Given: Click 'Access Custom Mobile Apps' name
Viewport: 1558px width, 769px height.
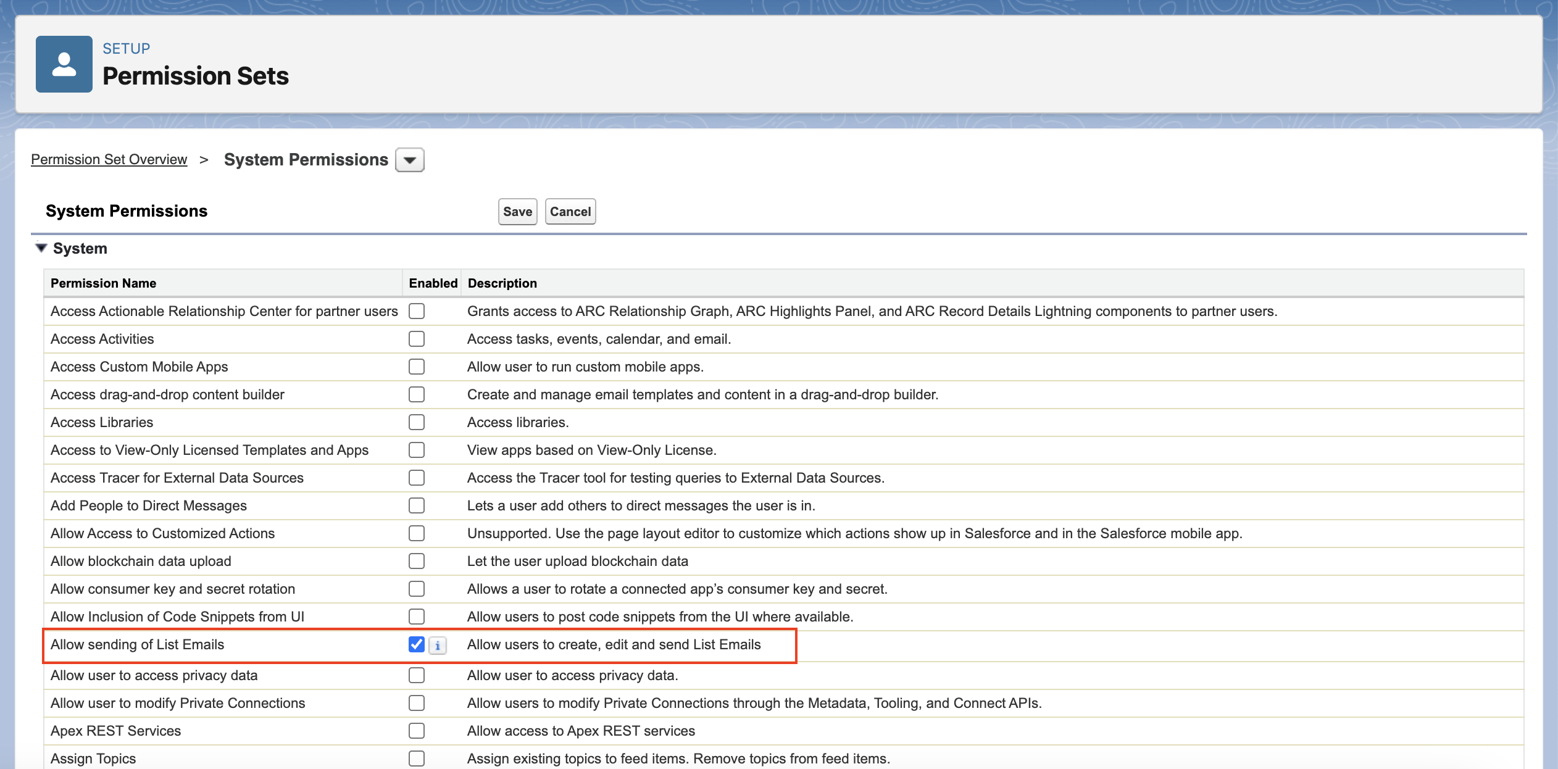Looking at the screenshot, I should [140, 367].
